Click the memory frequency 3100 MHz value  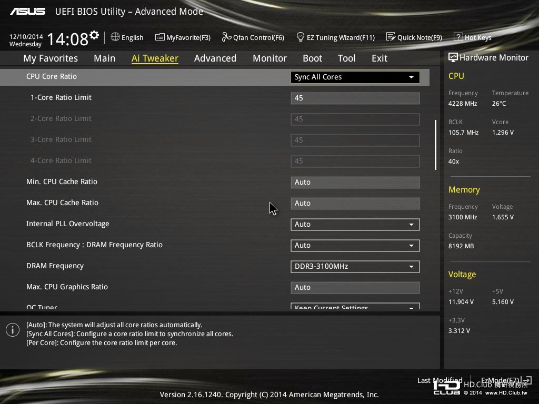point(463,217)
